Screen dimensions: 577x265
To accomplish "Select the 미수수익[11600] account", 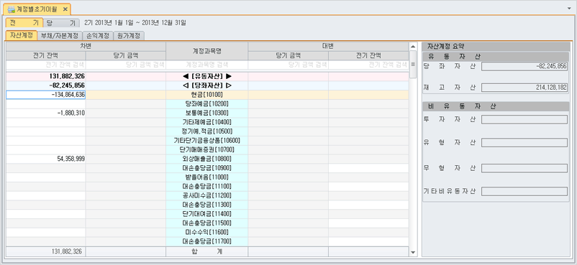I will click(206, 233).
